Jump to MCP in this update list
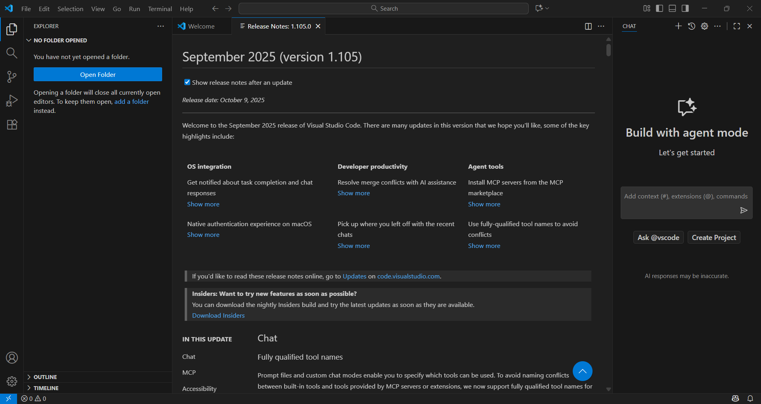Image resolution: width=761 pixels, height=404 pixels. 189,372
